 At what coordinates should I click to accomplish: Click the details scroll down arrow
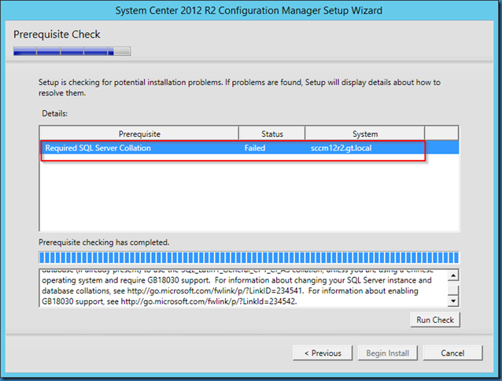pos(453,301)
